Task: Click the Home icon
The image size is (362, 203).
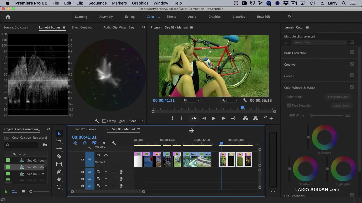Action: coord(8,17)
